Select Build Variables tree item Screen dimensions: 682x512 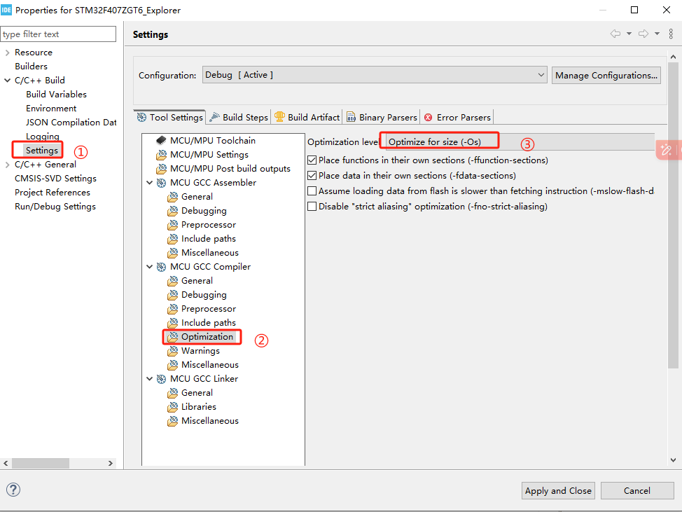click(x=56, y=95)
